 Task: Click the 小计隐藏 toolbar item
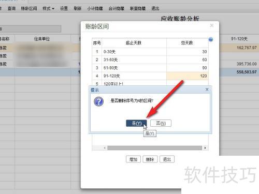coord(95,8)
